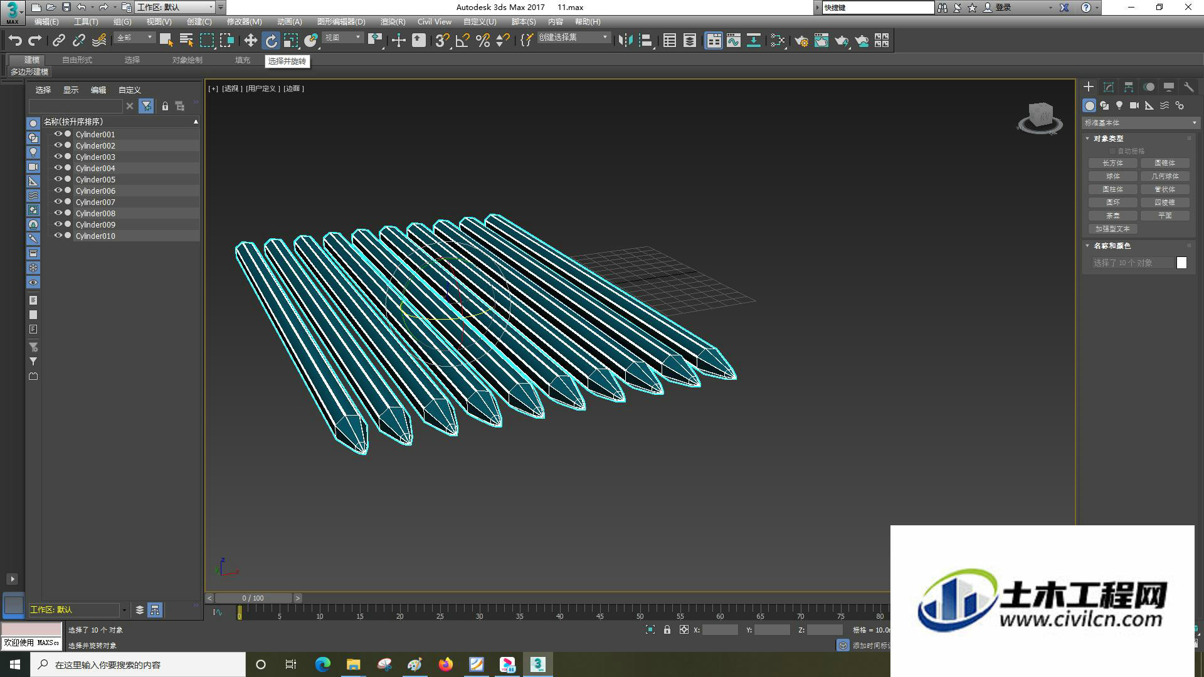Open Render Setup teapot gear icon
The width and height of the screenshot is (1204, 677).
(801, 41)
